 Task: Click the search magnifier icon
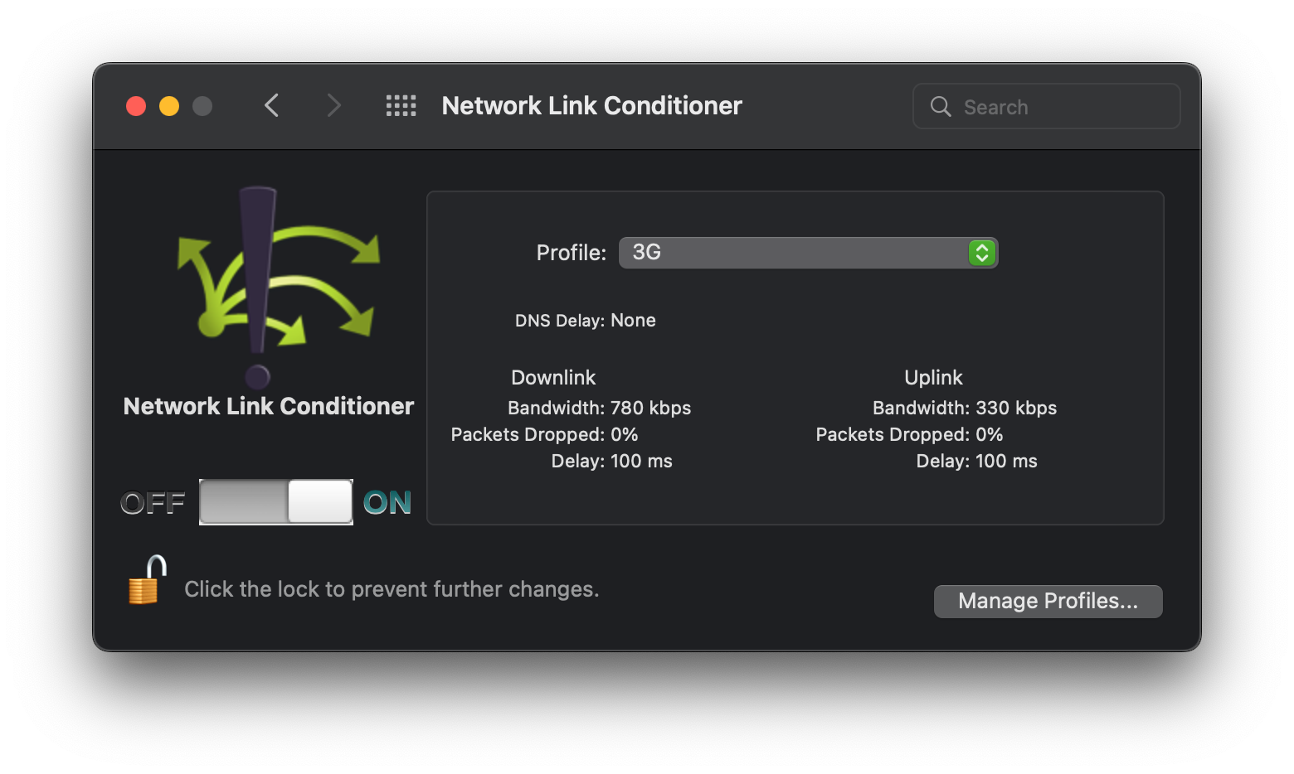941,107
